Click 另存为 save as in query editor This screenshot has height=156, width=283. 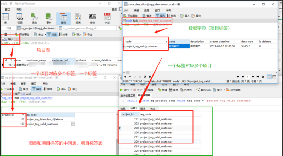[x=186, y=90]
